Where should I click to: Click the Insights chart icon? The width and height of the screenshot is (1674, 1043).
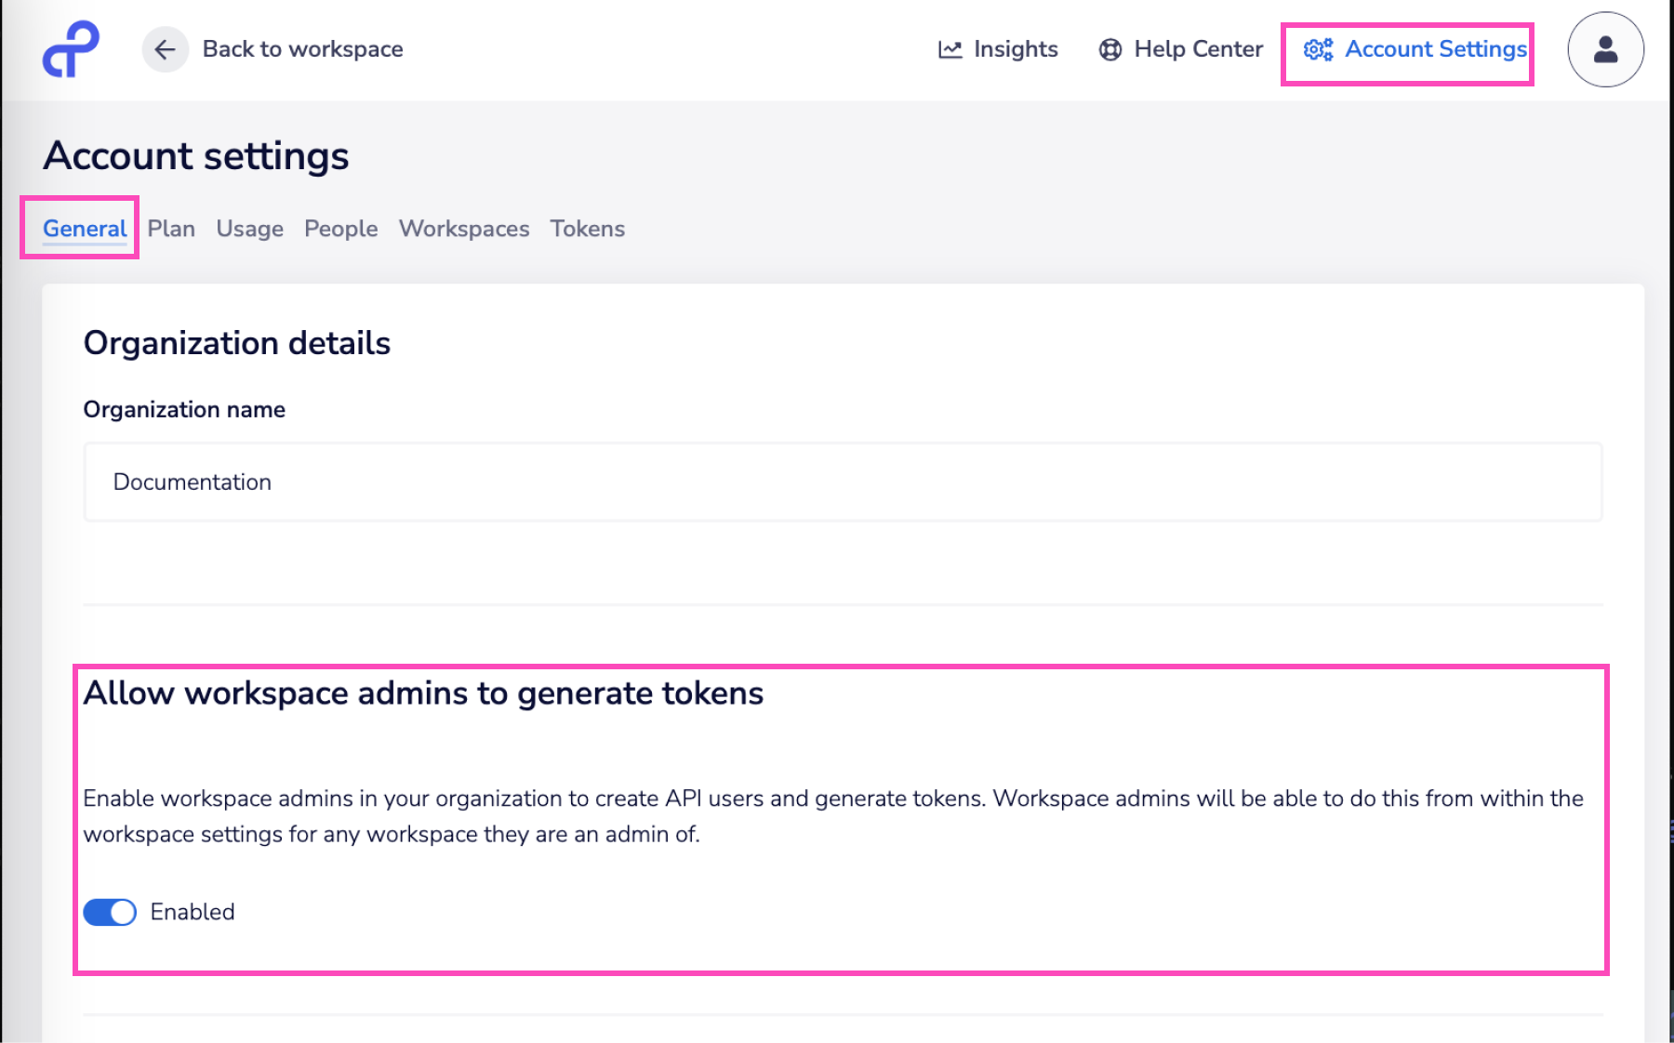click(x=950, y=49)
